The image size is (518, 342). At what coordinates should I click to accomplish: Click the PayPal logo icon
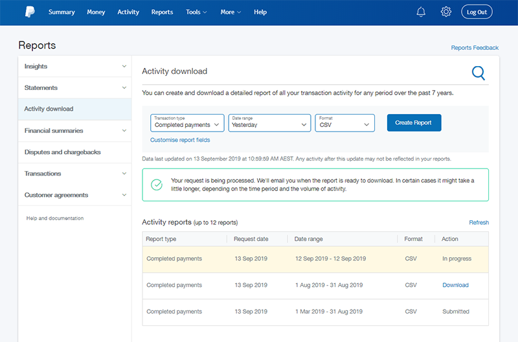click(30, 12)
